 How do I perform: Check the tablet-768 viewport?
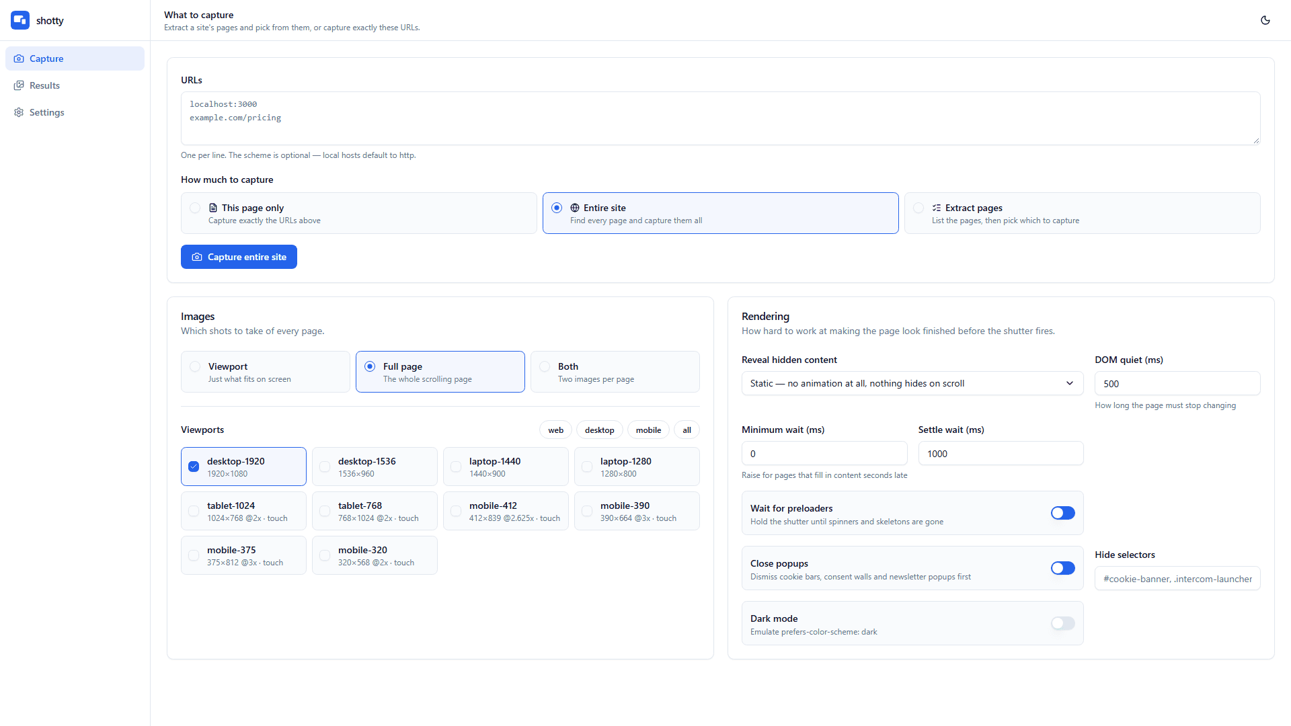(325, 511)
